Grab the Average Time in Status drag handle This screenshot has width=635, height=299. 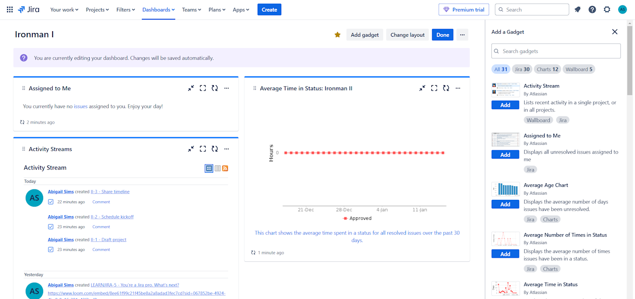point(255,88)
